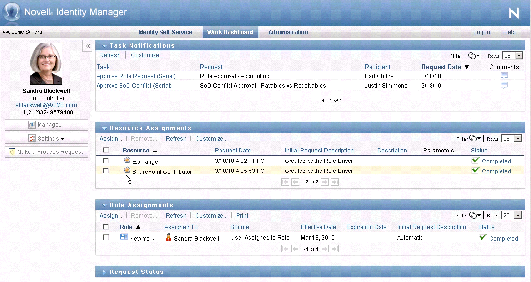
Task: Click the green checkmark status for New York role
Action: 482,237
